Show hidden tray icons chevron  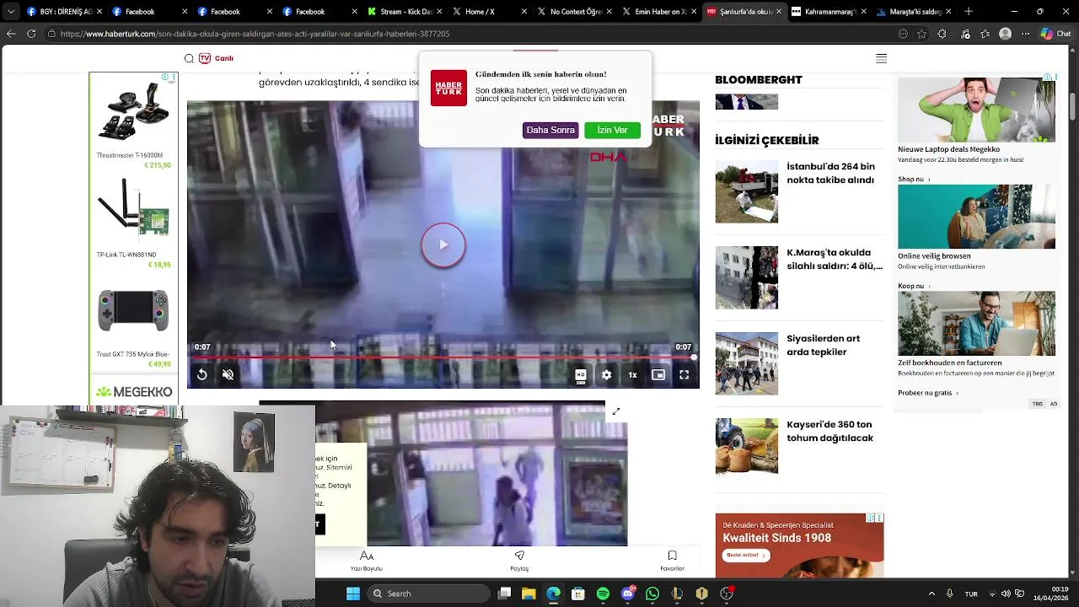pyautogui.click(x=931, y=594)
